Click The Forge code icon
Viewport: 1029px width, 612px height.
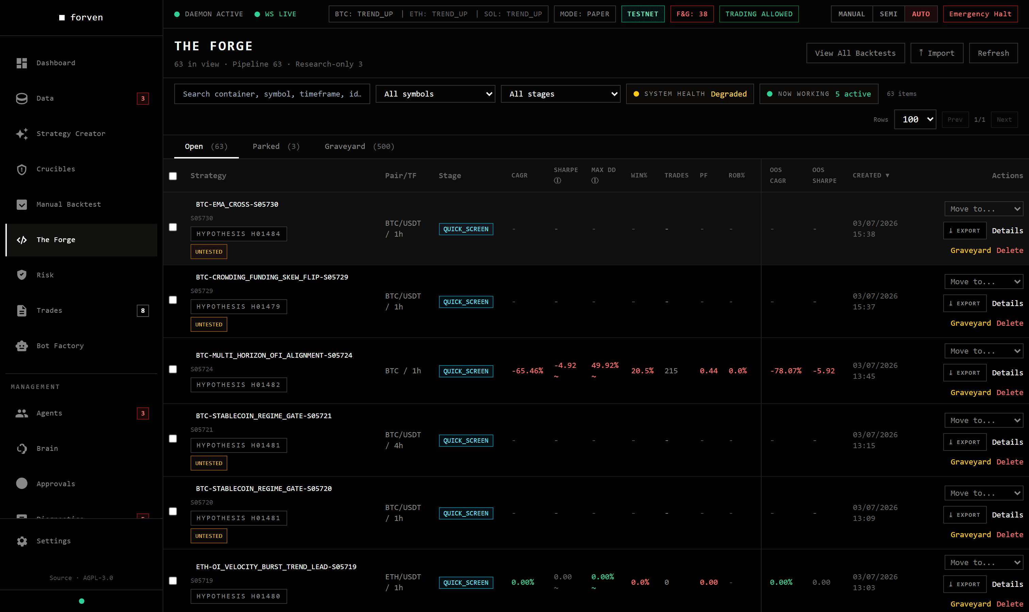[x=21, y=240]
